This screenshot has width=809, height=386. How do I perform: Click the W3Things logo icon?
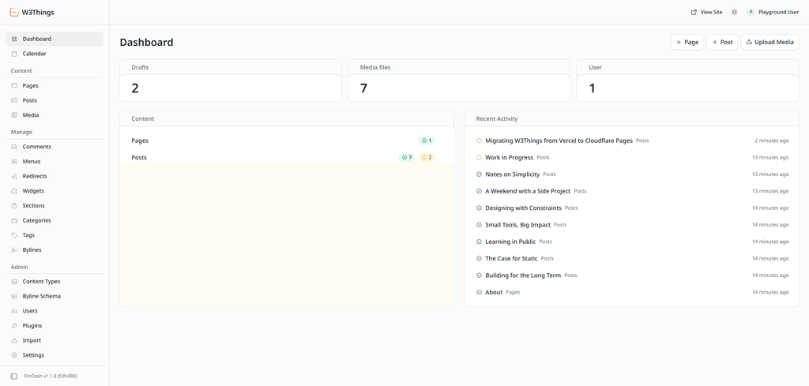point(14,13)
